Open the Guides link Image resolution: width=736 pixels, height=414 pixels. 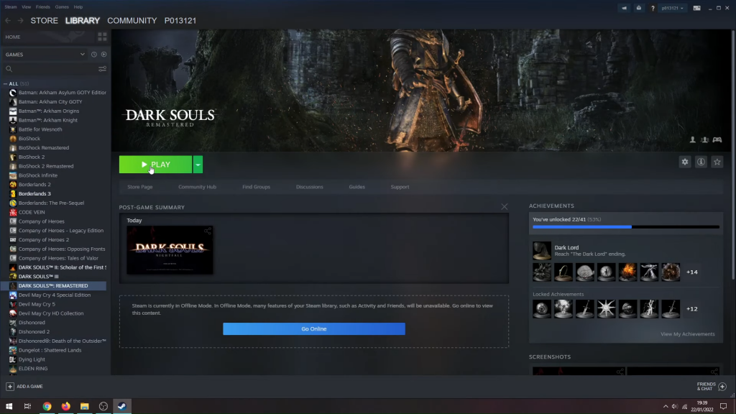[x=356, y=187]
